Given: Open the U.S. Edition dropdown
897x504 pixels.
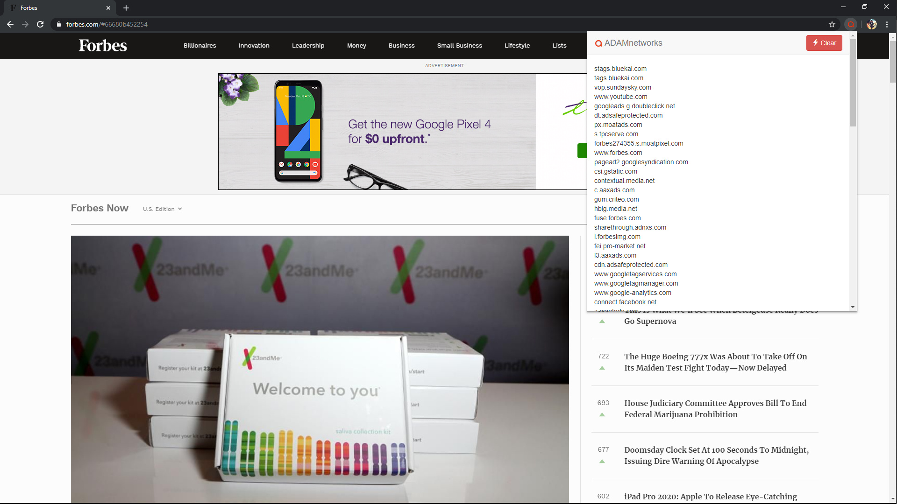Looking at the screenshot, I should point(163,209).
